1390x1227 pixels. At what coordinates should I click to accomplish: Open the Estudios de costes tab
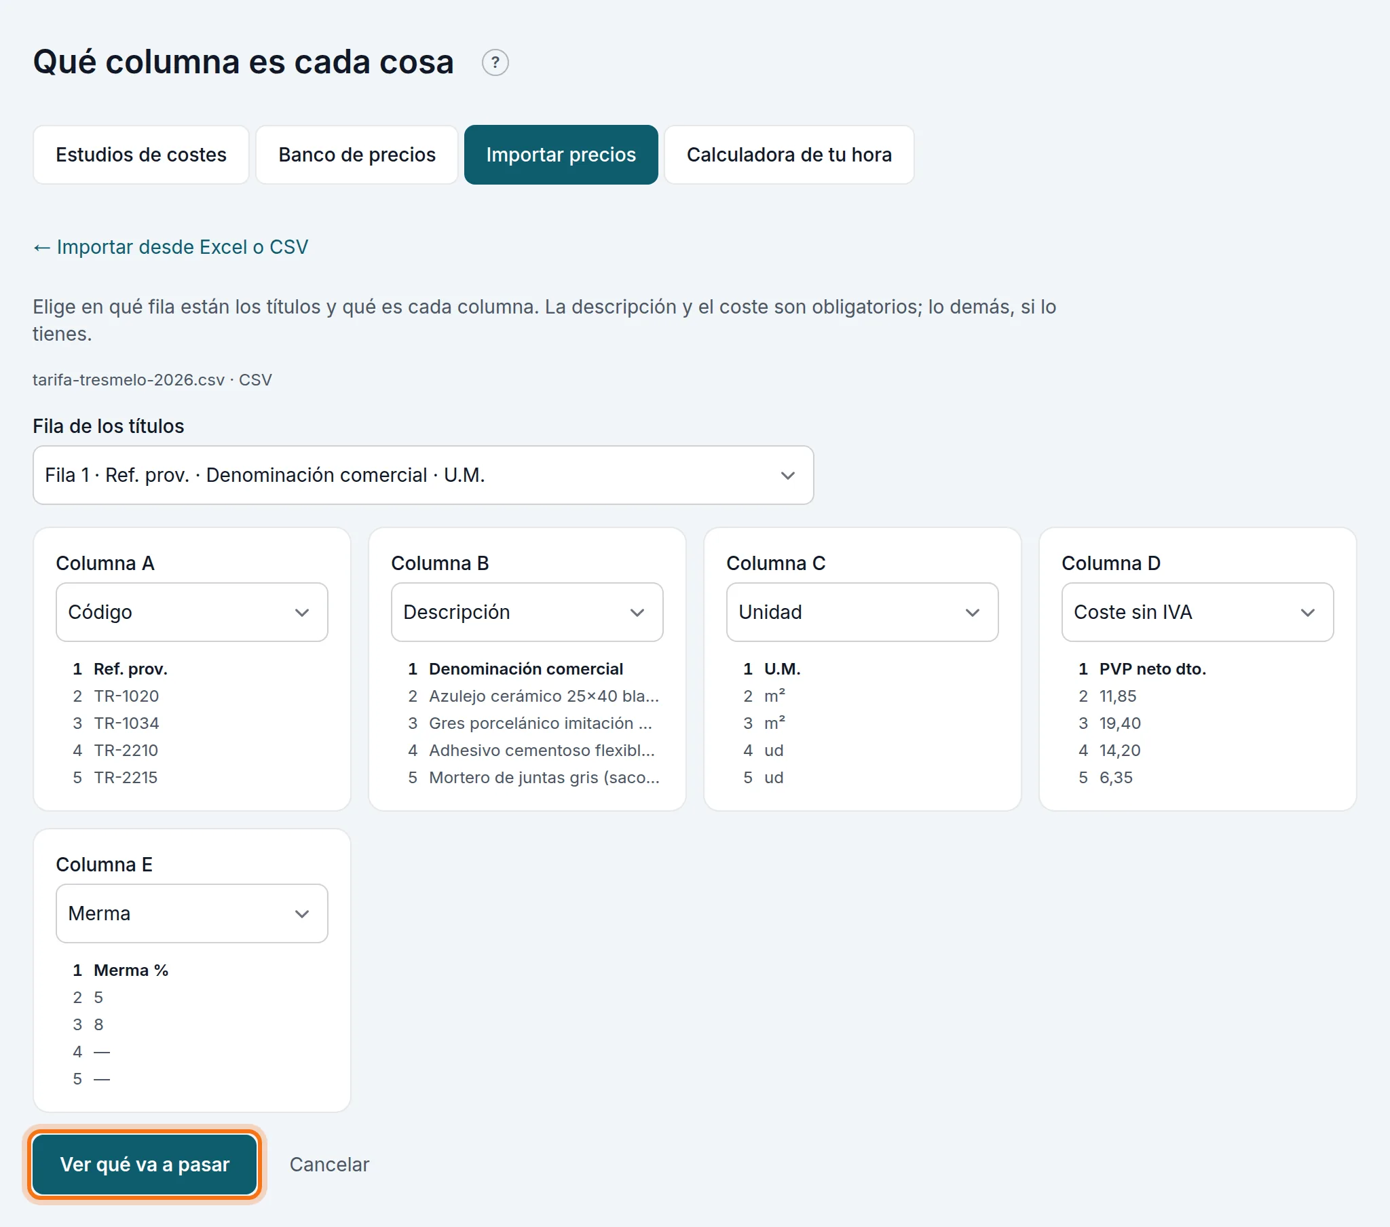tap(140, 155)
